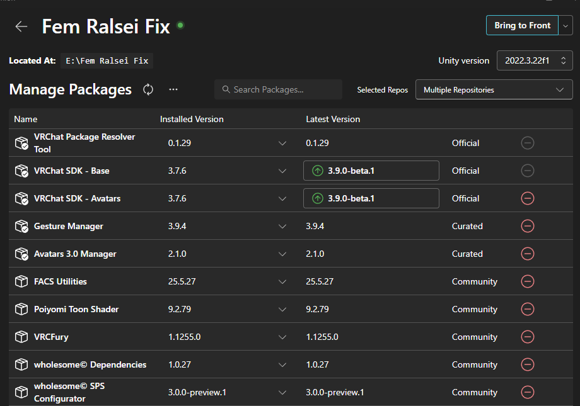
Task: Expand version dropdown for Gesture Manager
Action: 282,227
